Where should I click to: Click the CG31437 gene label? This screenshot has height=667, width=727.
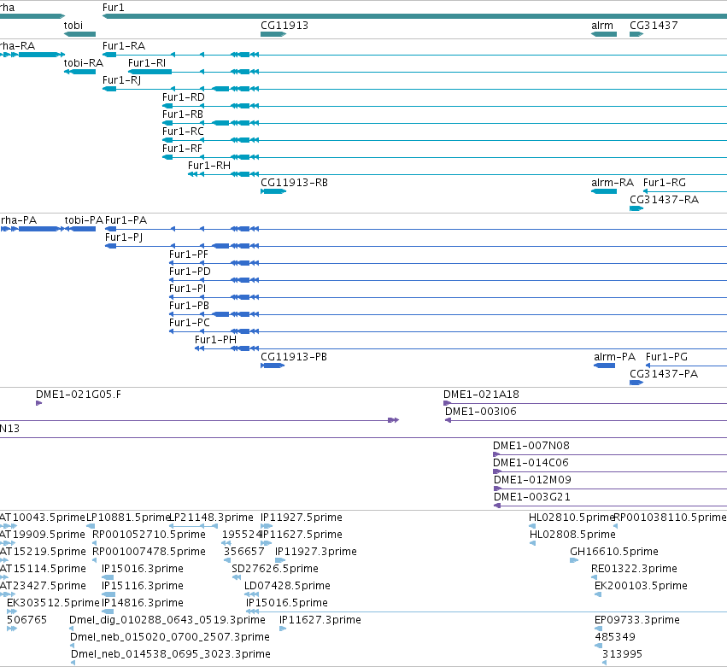pos(654,26)
